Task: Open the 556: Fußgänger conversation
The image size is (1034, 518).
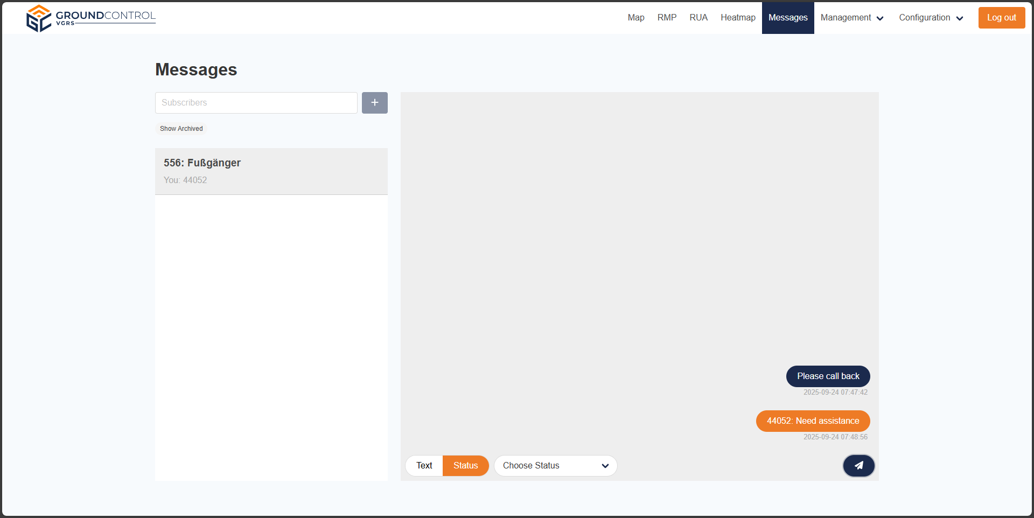Action: (271, 171)
